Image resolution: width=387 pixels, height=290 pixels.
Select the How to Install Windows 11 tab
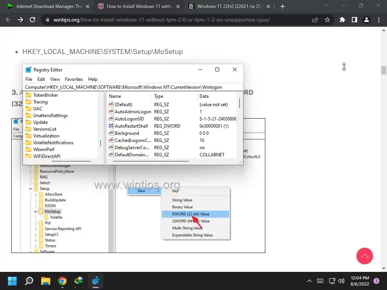[x=139, y=6]
